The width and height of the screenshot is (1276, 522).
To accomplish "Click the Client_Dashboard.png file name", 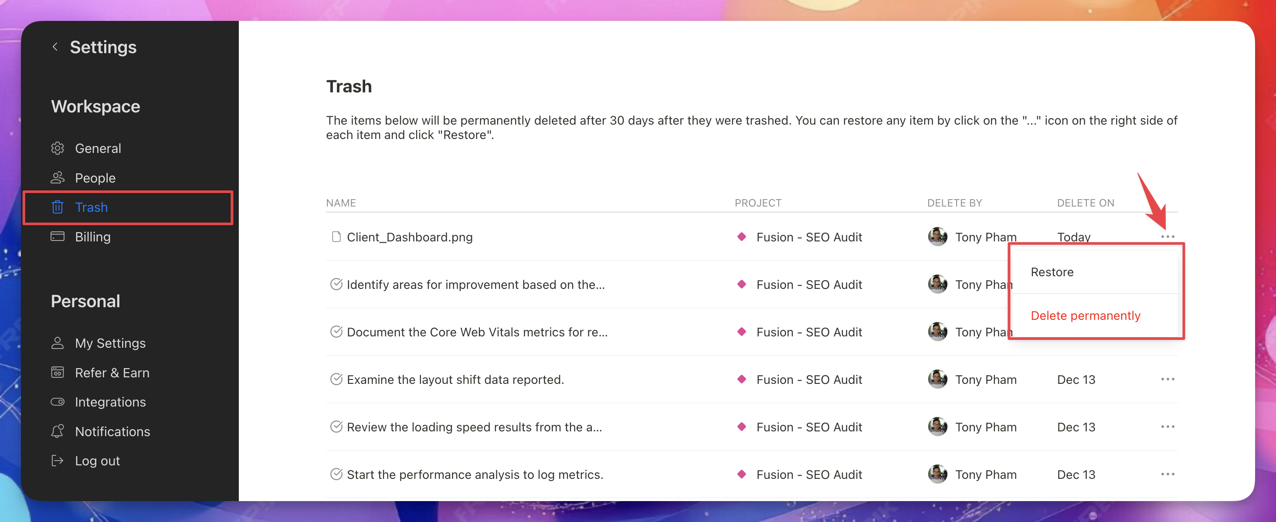I will click(409, 237).
